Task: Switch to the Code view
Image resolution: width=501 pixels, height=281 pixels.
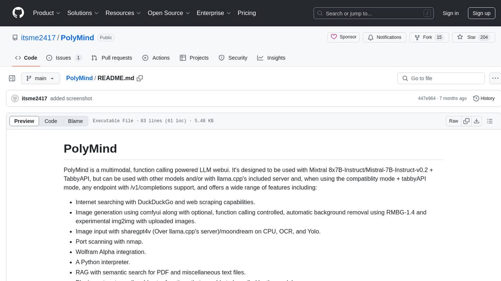Action: (x=51, y=121)
